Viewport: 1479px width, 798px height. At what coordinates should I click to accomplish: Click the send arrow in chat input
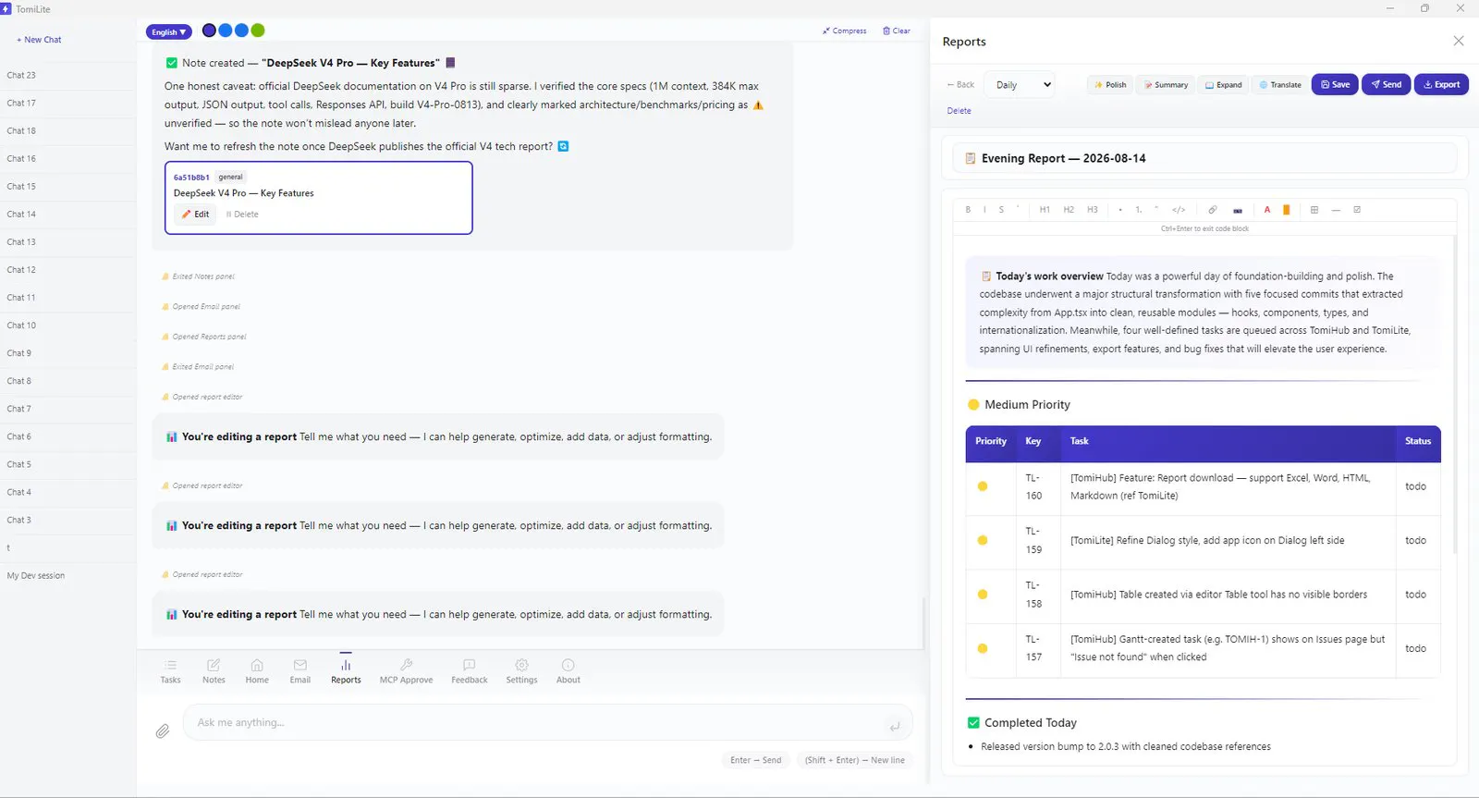[x=895, y=727]
